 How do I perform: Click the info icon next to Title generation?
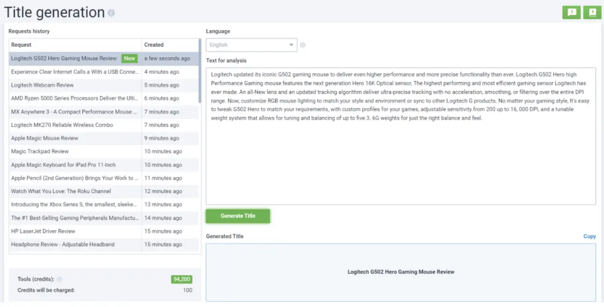pyautogui.click(x=111, y=13)
